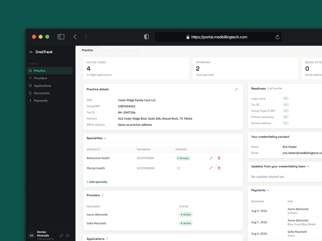Click the Primary taxonomy readiness checkmark
322x241 pixels.
pos(286,117)
